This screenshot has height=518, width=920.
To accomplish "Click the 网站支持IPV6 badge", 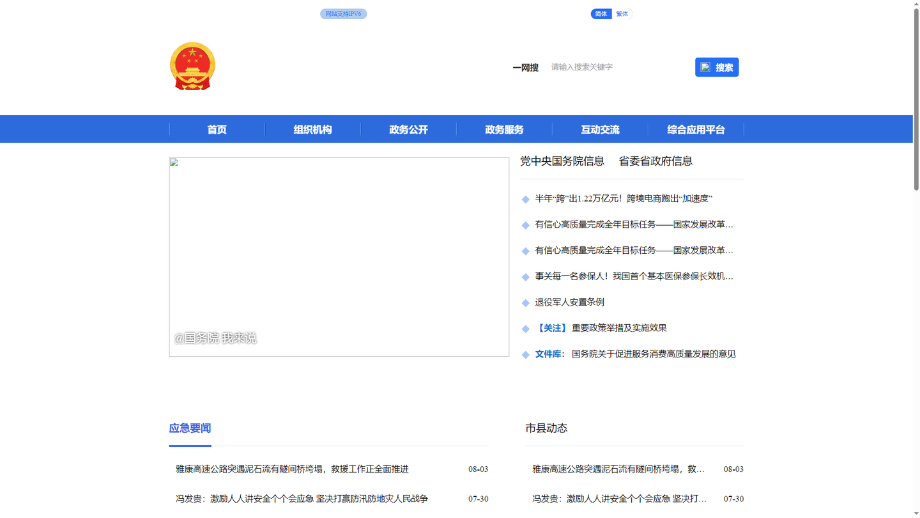I will point(343,13).
